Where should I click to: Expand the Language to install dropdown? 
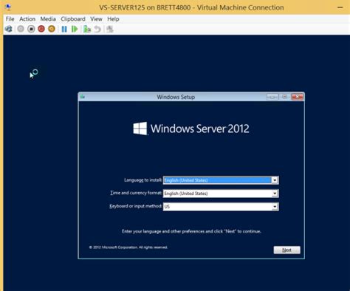[275, 180]
